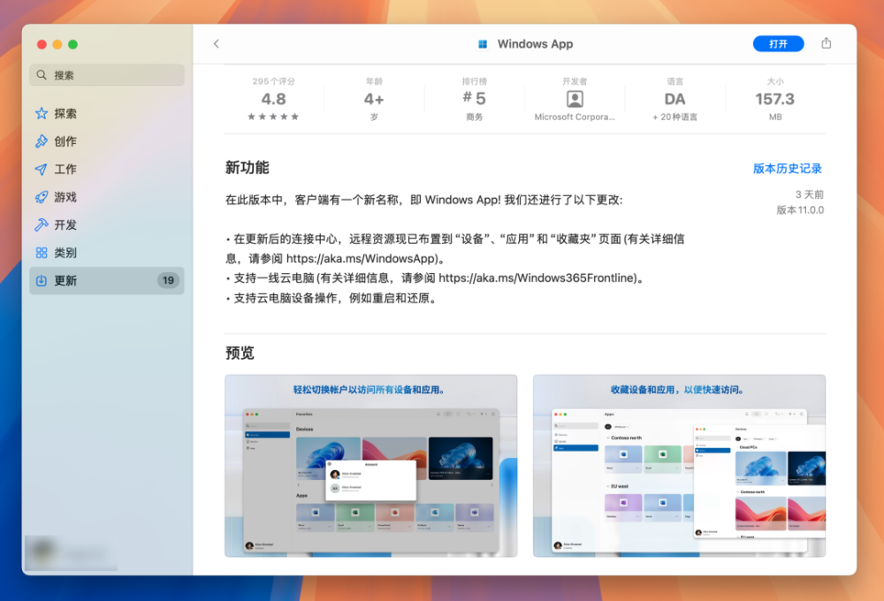The height and width of the screenshot is (601, 884).
Task: Click the + 20 种语言 text
Action: pyautogui.click(x=674, y=117)
